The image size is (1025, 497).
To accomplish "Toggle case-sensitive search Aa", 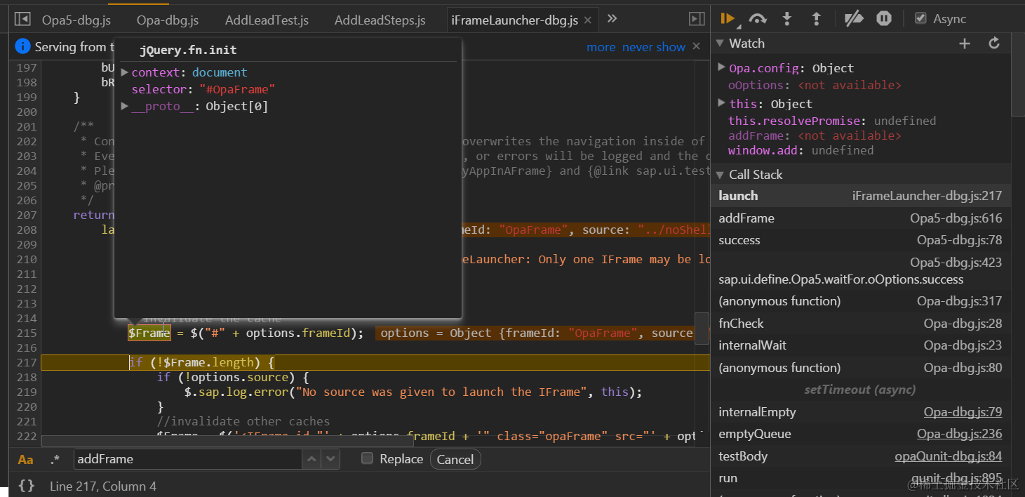I will coord(25,460).
